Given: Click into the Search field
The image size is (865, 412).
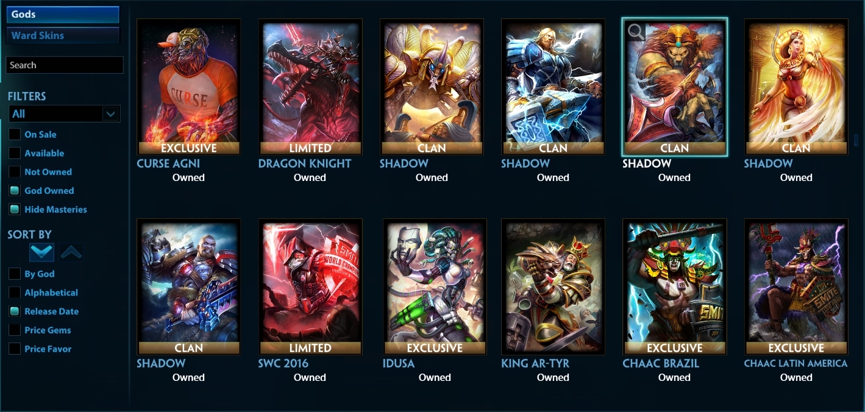Looking at the screenshot, I should pos(65,65).
